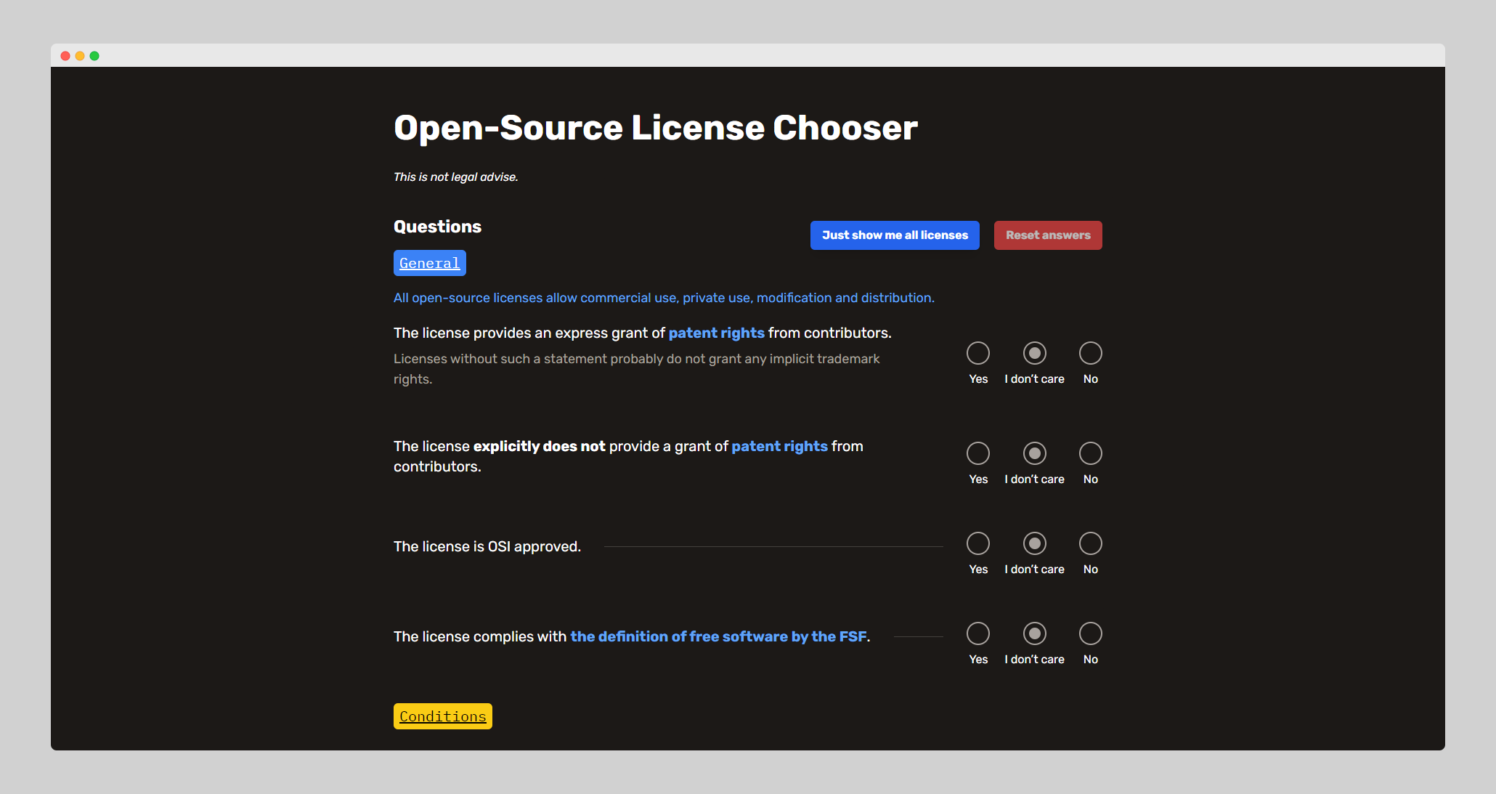The width and height of the screenshot is (1496, 794).
Task: Click 'The license is OSI approved.' text
Action: click(487, 546)
